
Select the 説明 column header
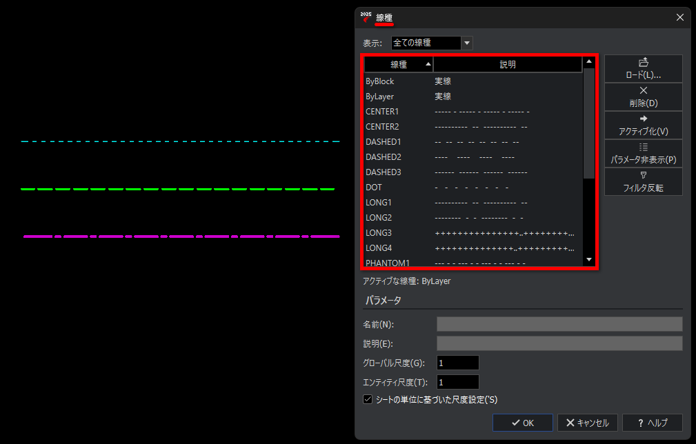pyautogui.click(x=507, y=64)
